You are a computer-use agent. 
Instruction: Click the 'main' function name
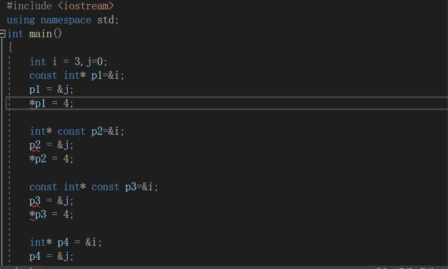pos(40,34)
